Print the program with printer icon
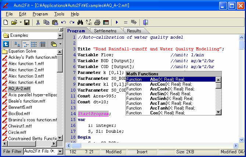The image size is (246, 157). 97,22
